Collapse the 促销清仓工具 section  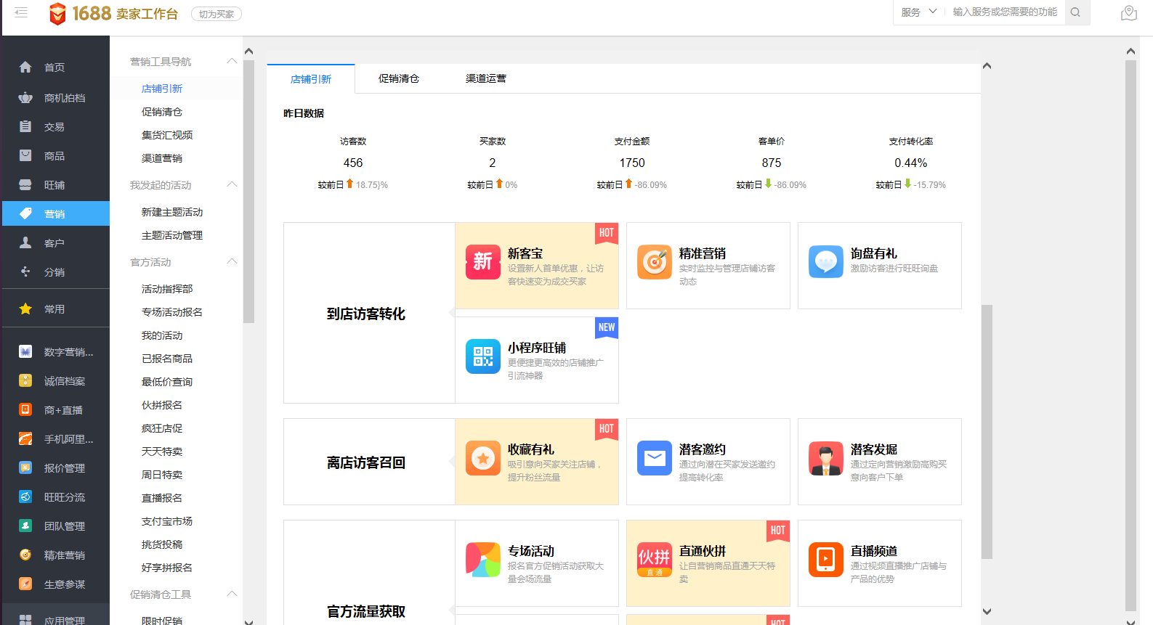(232, 594)
